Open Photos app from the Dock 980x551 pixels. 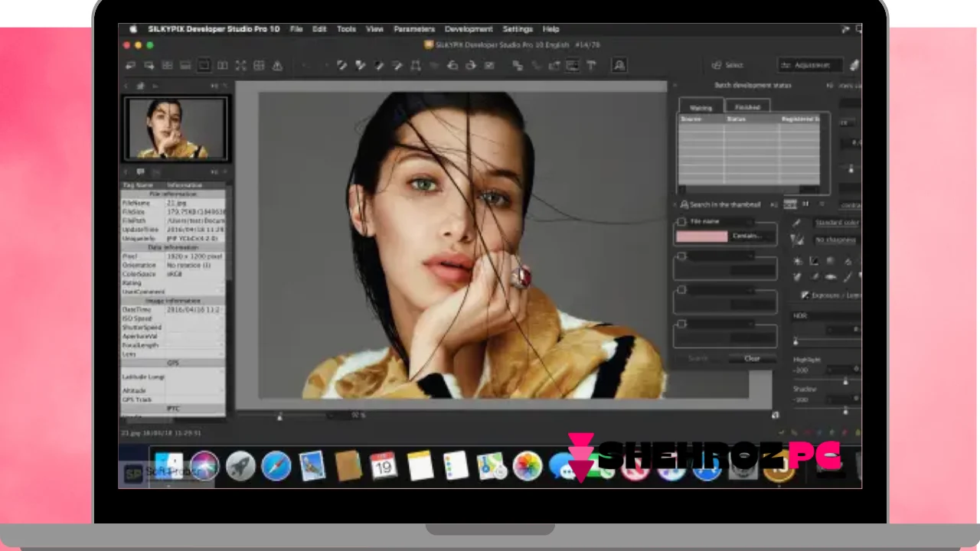coord(528,465)
